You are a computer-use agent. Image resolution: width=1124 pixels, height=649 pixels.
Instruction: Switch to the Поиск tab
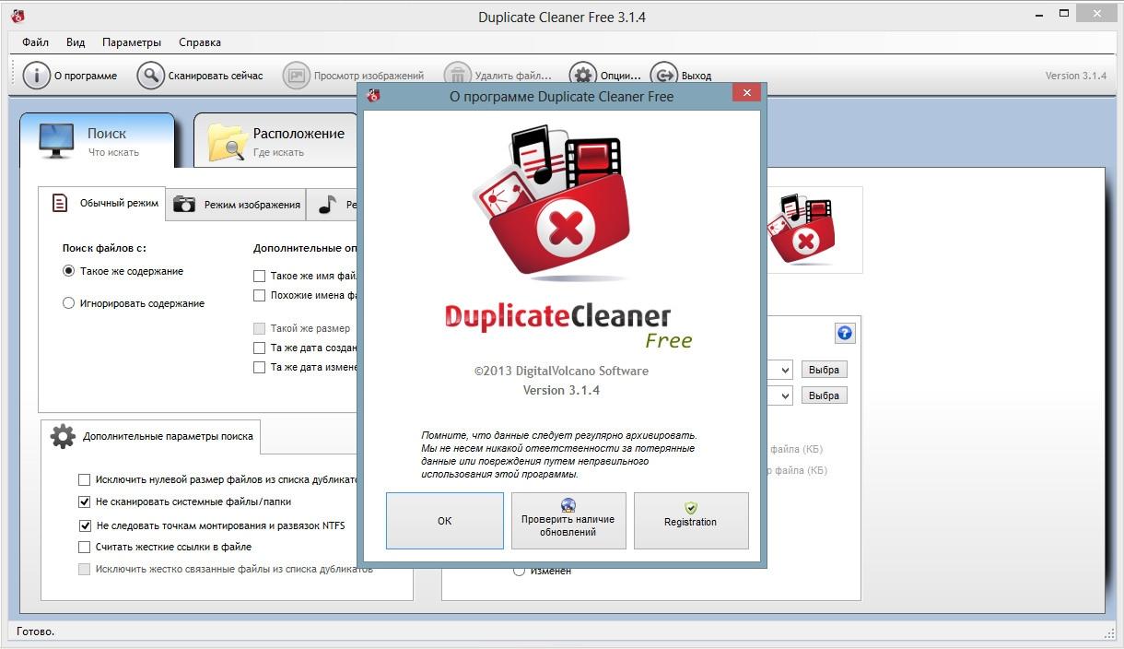click(97, 140)
